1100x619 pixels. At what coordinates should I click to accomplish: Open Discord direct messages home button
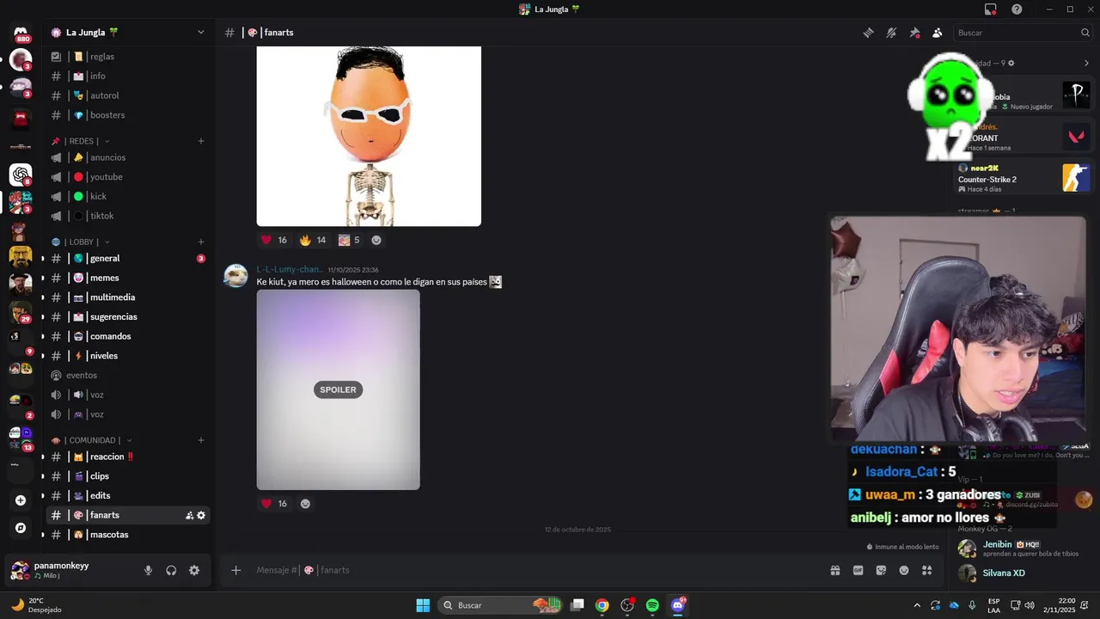pos(21,33)
